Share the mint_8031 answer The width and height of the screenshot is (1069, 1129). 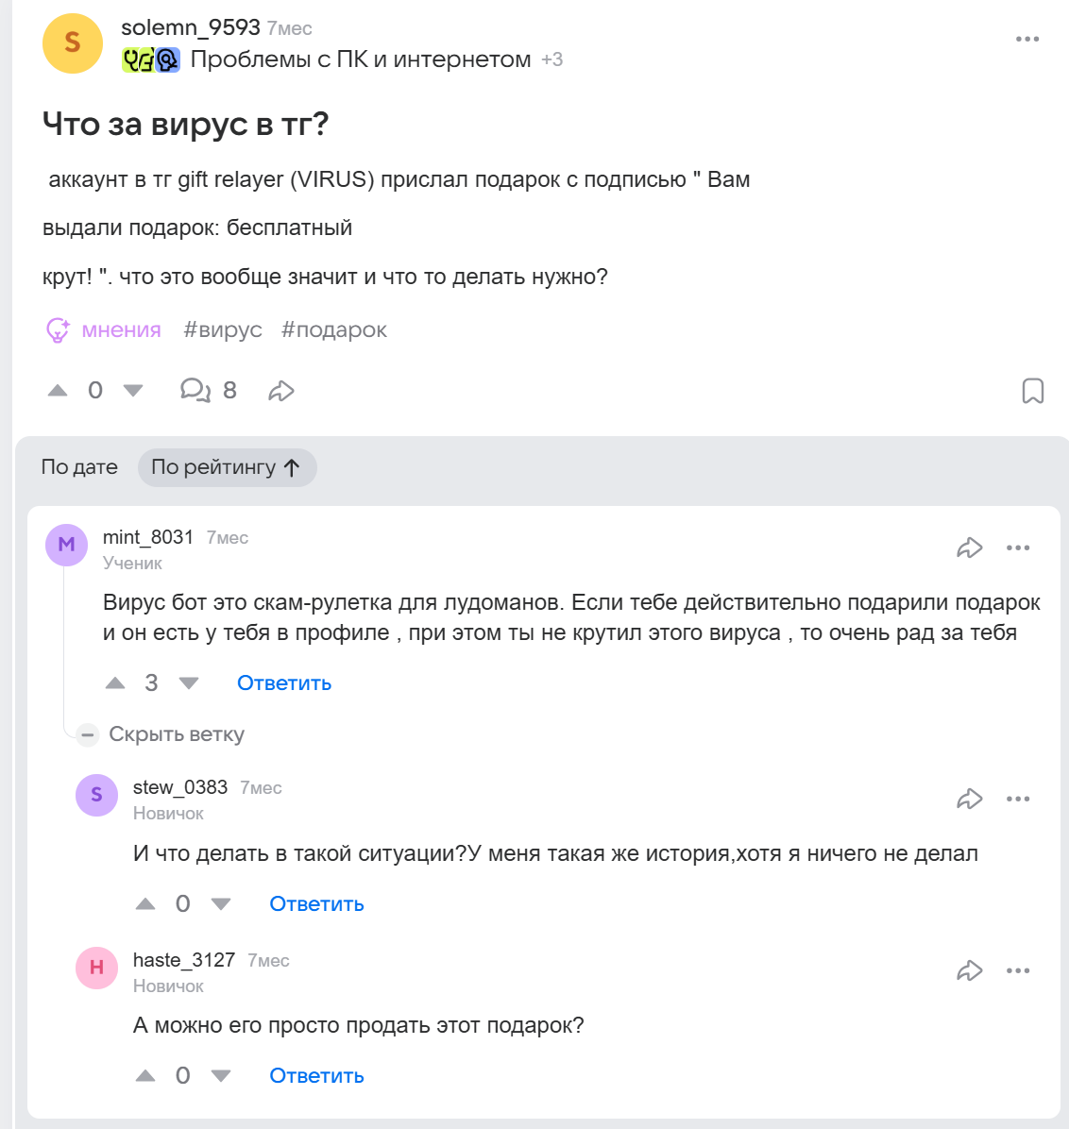970,548
